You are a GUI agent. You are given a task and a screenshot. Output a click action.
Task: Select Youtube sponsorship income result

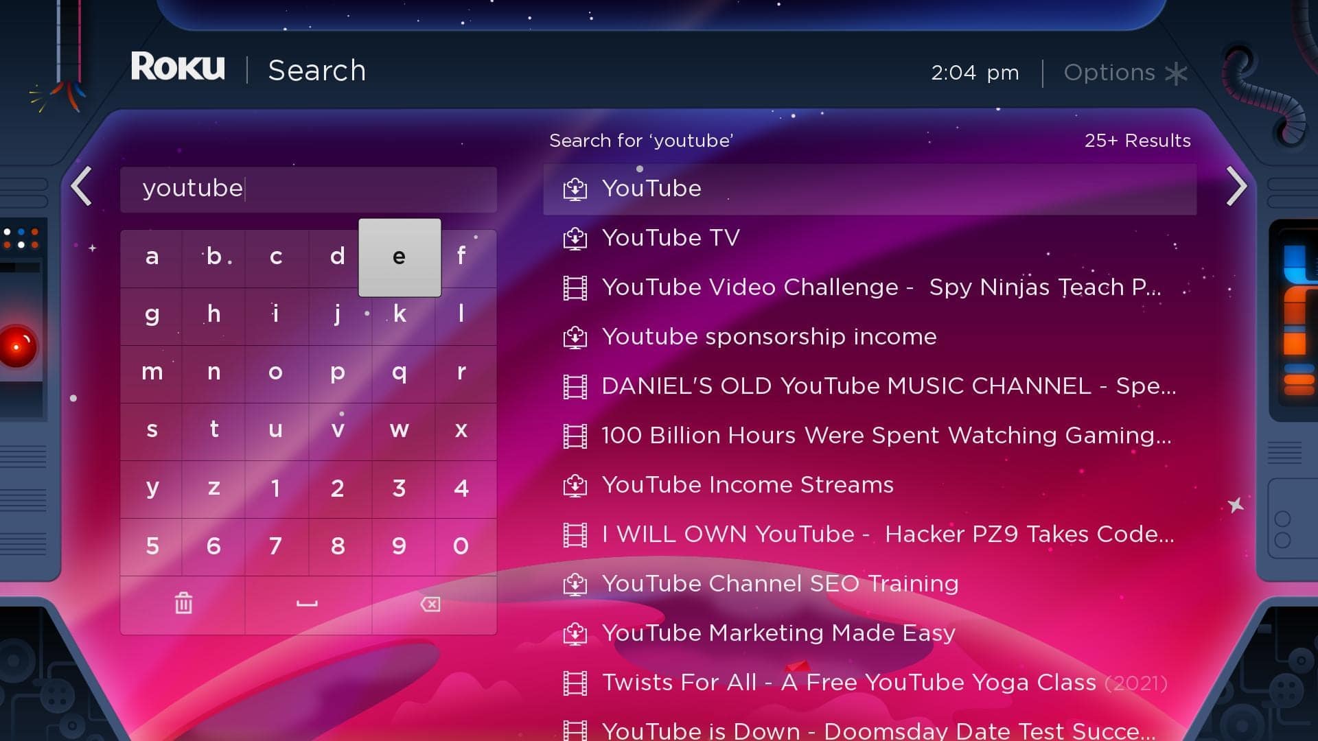870,337
